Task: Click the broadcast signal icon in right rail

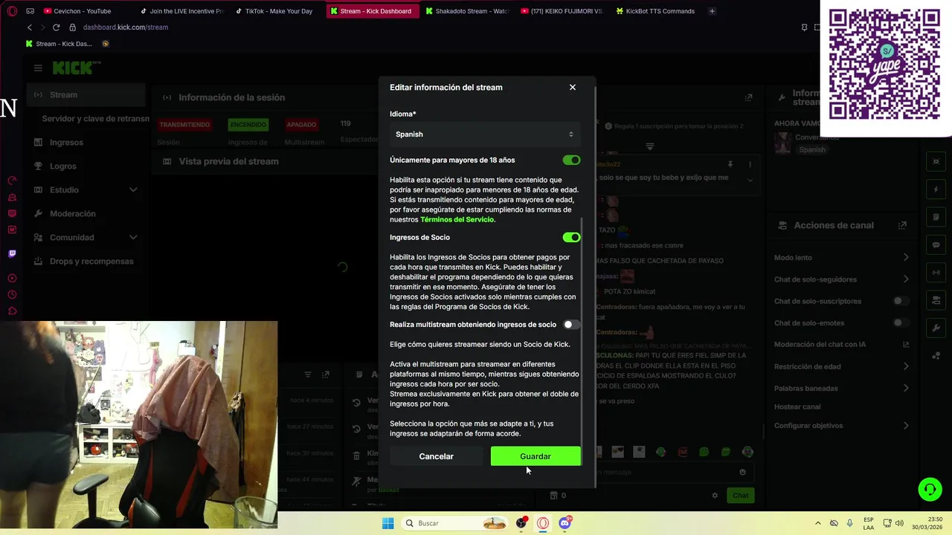Action: [936, 273]
